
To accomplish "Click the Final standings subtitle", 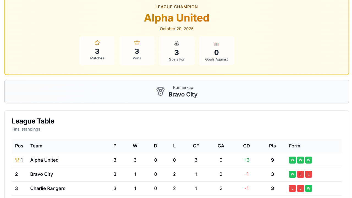I will [26, 129].
